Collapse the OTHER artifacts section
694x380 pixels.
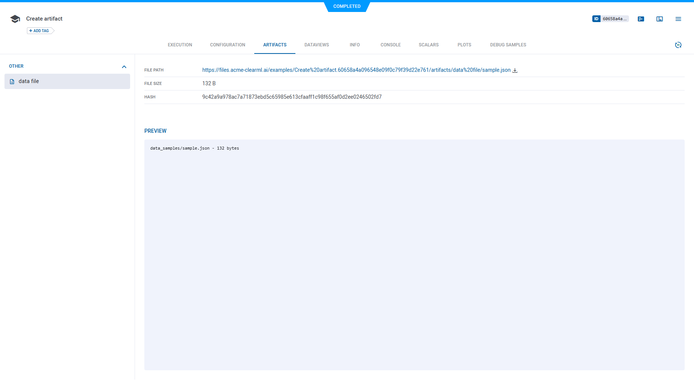click(x=124, y=67)
